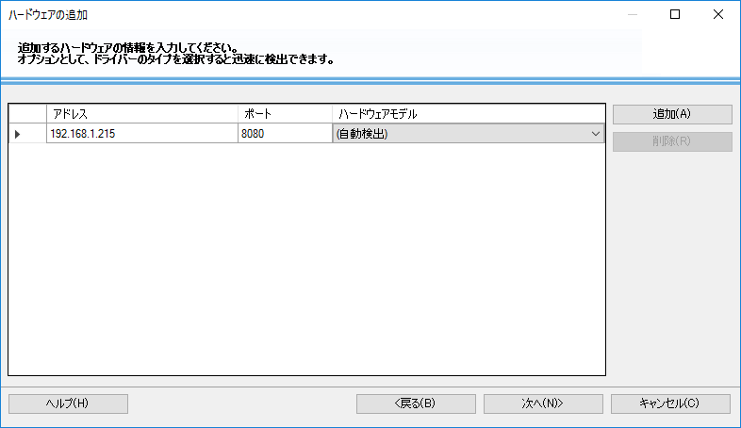Open the ハードウェアモデル (自動検出) dropdown

pos(469,134)
